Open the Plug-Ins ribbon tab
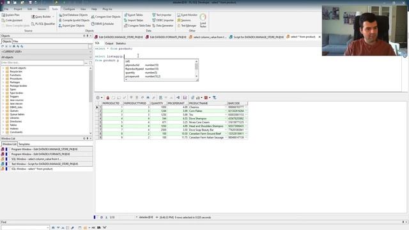Viewport: 409px width, 230px height. click(x=107, y=9)
